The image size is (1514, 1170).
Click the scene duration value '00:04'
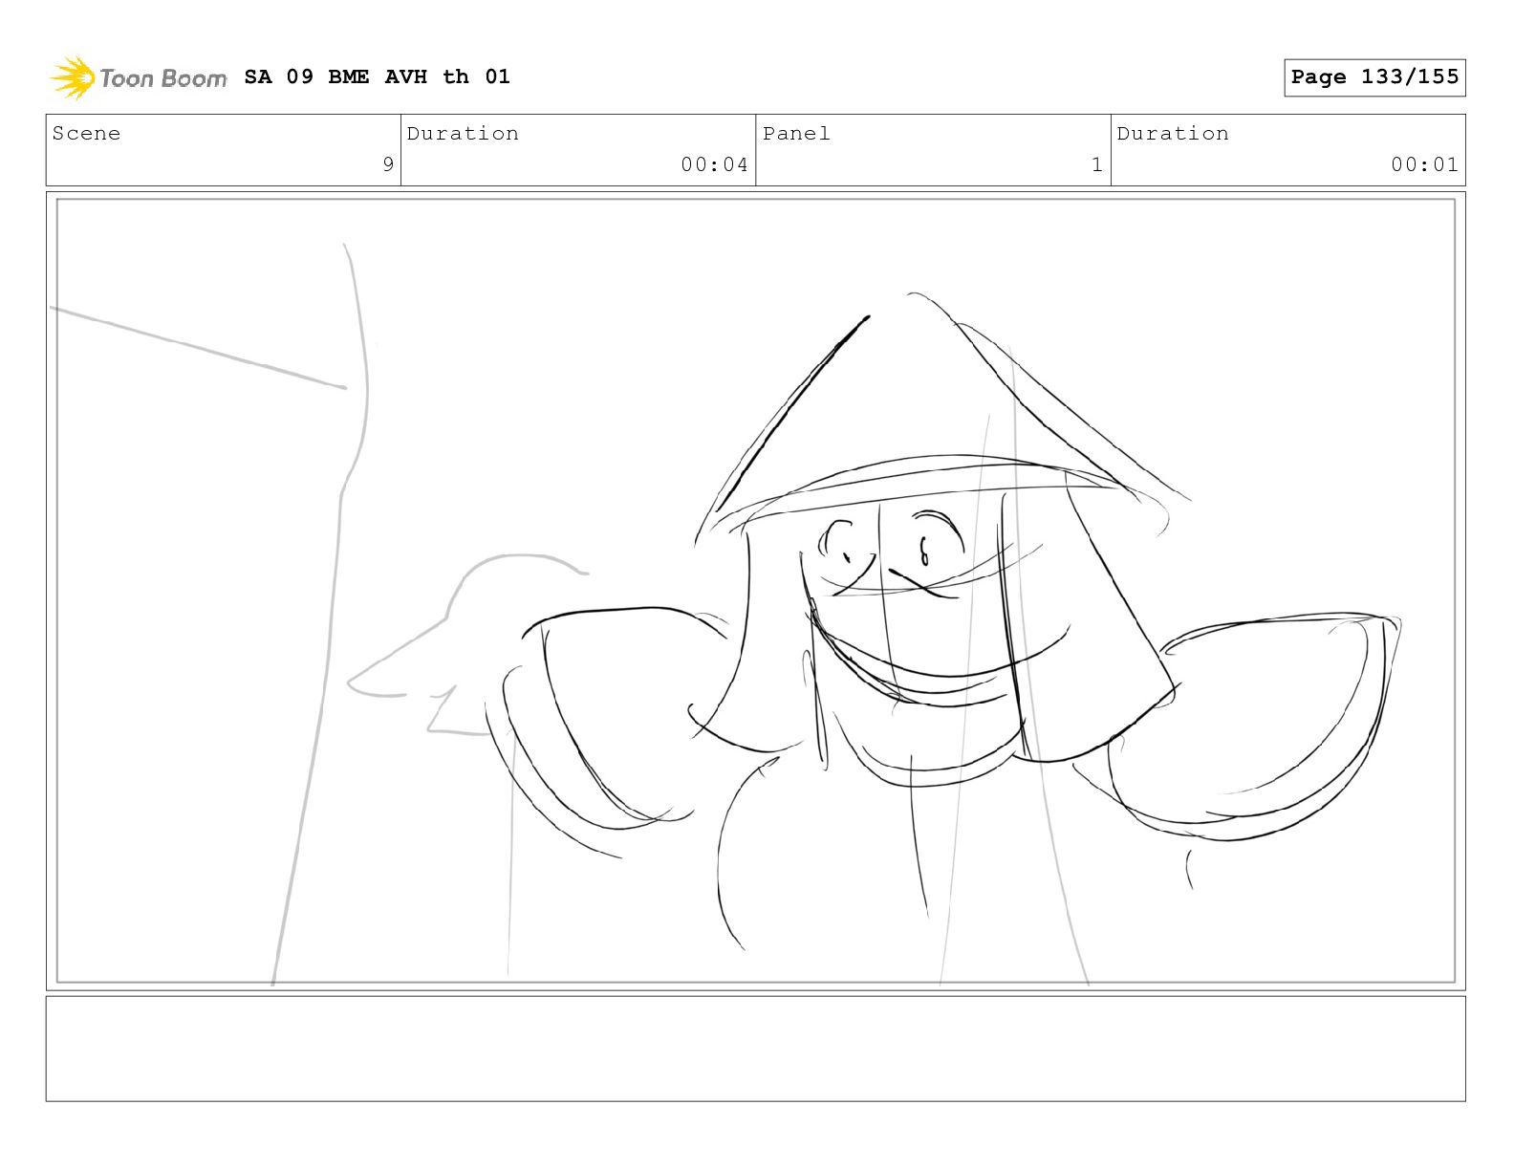[714, 164]
